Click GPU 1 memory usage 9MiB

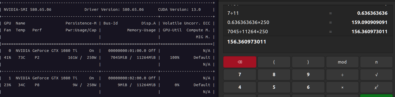tap(123, 85)
